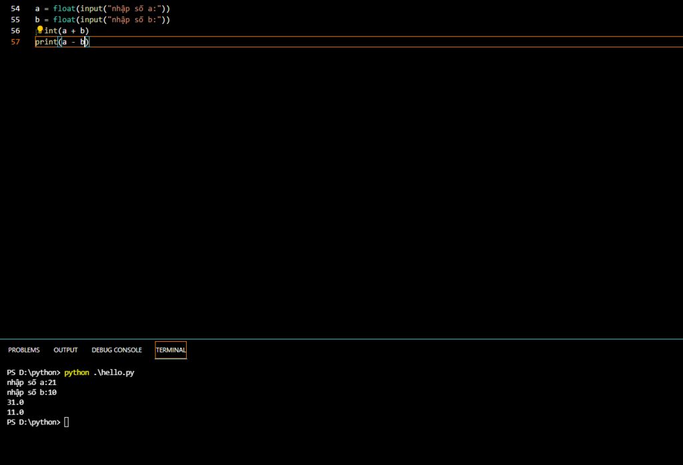The width and height of the screenshot is (683, 465).
Task: Activate the TERMINAL tab
Action: pyautogui.click(x=171, y=350)
